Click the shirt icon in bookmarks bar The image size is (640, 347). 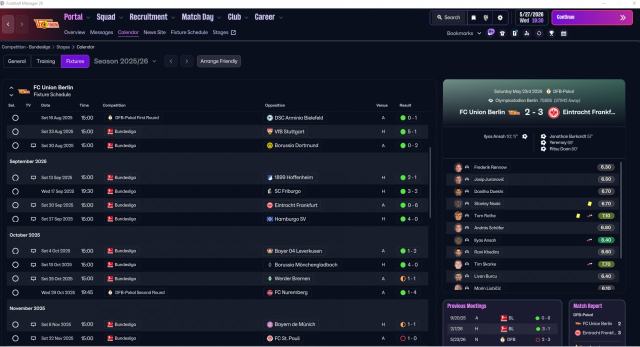pyautogui.click(x=502, y=33)
